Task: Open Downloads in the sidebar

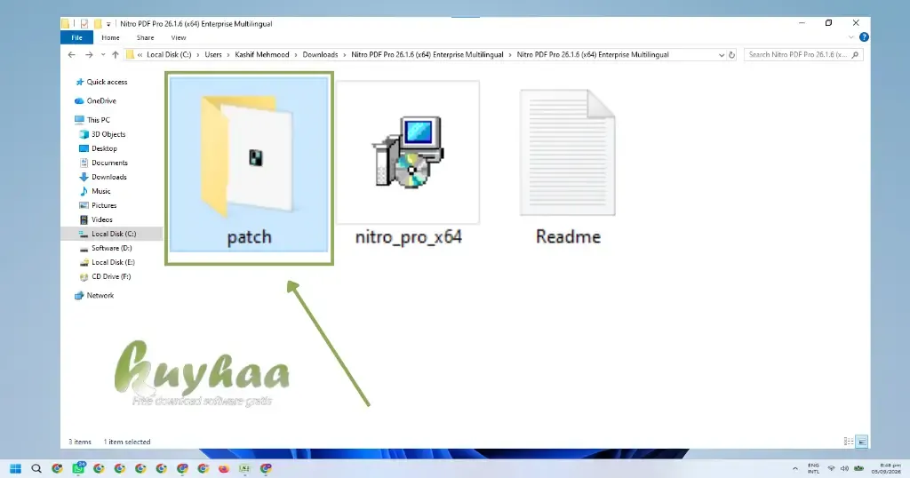Action: tap(103, 177)
